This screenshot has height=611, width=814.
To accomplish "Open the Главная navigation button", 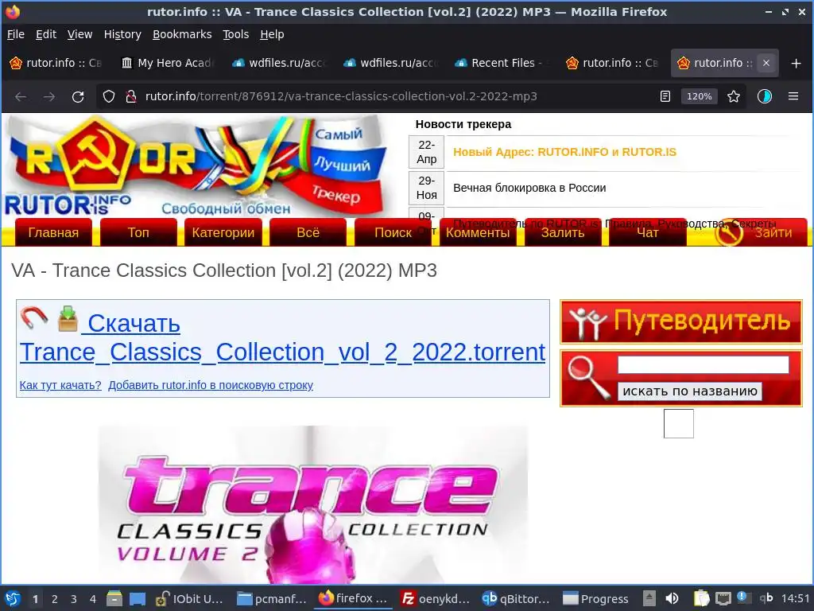I will coord(53,232).
